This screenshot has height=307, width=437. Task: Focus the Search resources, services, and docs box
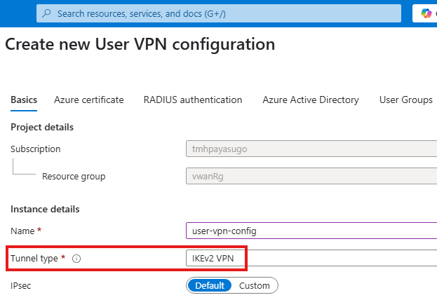(219, 13)
